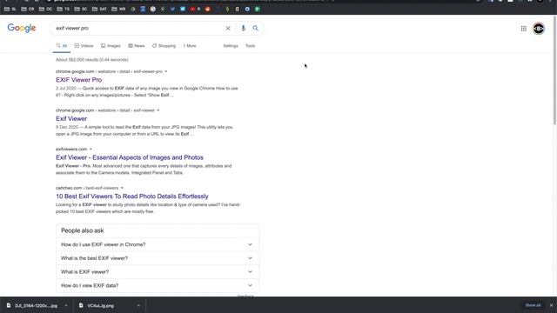Viewport: 557px width, 313px height.
Task: Open the WR bookmark folder
Action: click(x=118, y=9)
